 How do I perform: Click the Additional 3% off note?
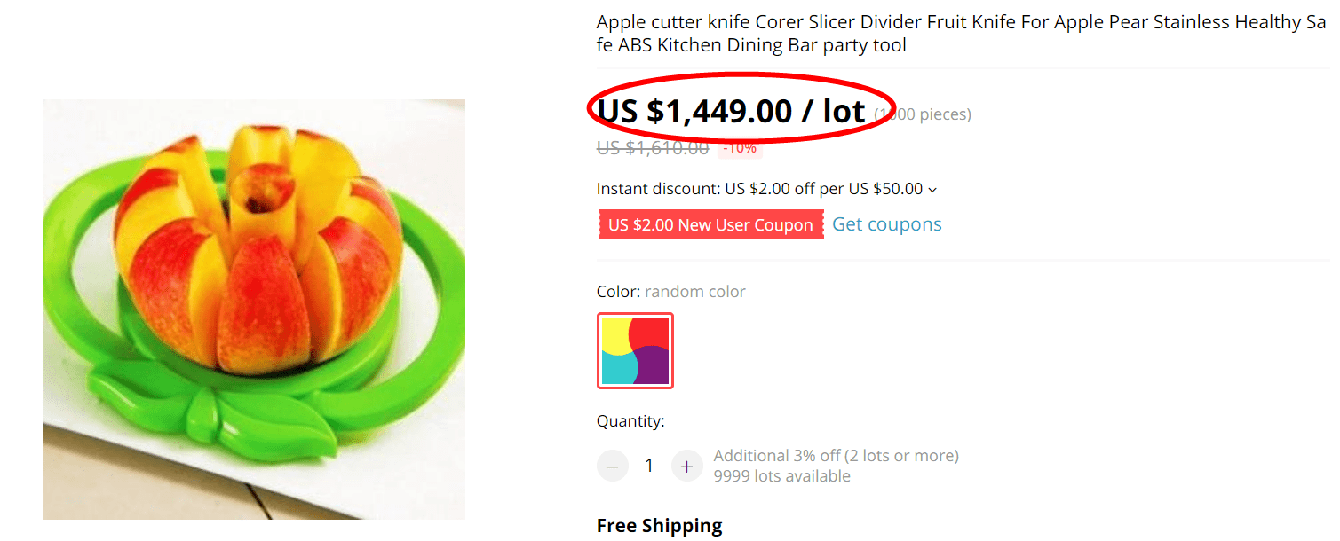click(x=836, y=456)
